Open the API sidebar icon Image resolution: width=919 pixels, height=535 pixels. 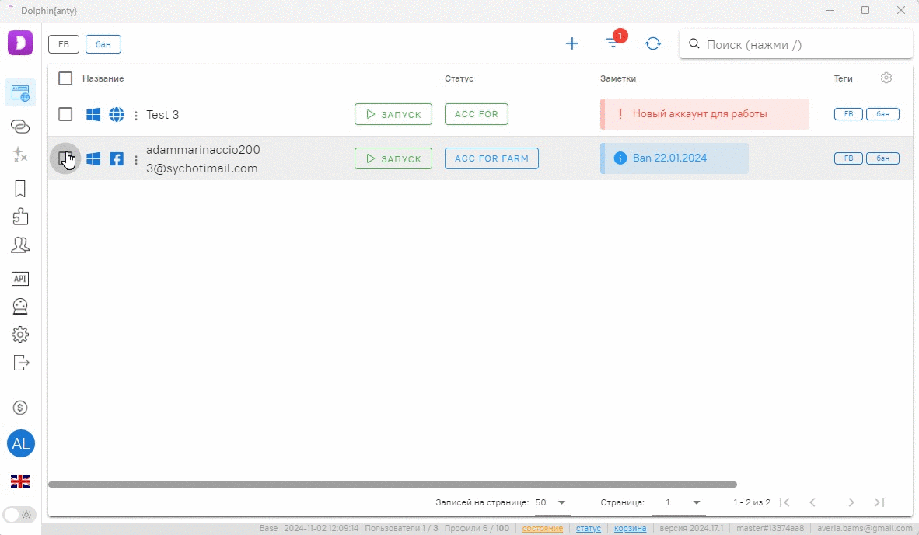20,279
